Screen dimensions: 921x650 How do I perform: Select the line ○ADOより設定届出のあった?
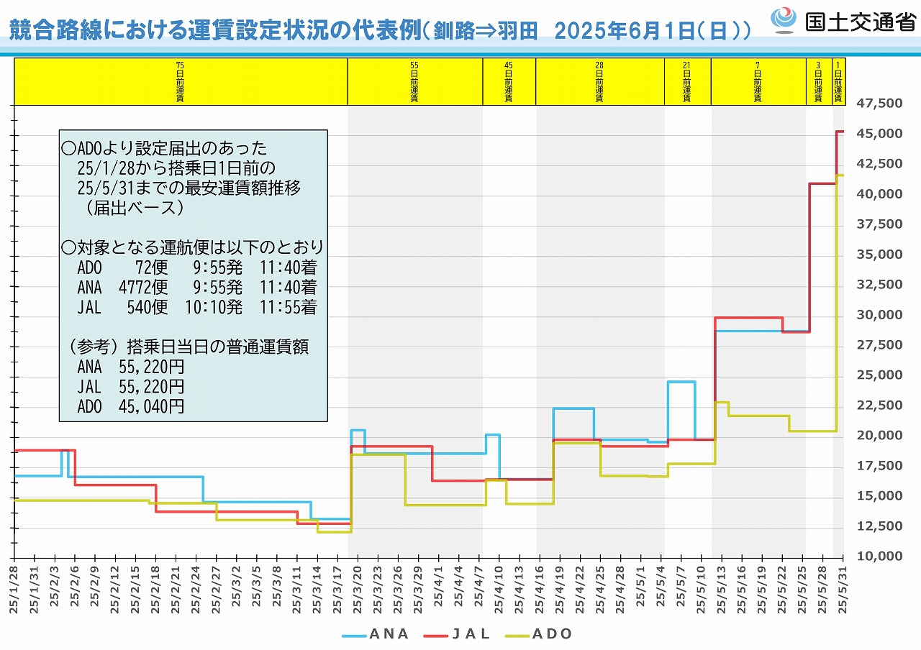pos(164,149)
